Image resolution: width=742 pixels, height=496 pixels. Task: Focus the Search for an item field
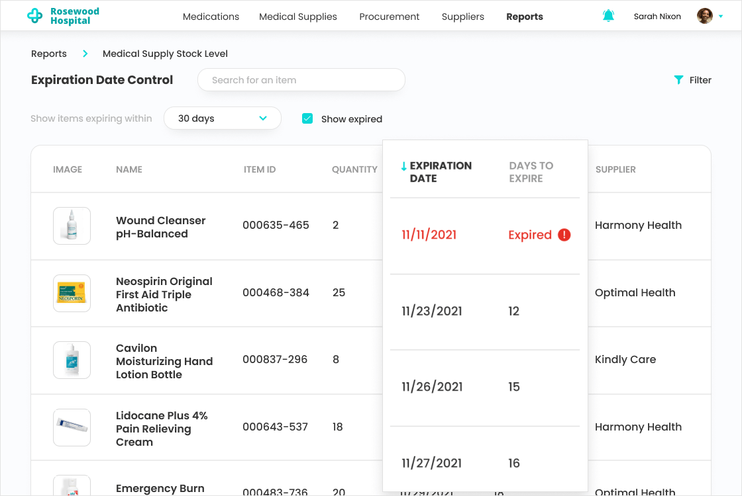301,80
